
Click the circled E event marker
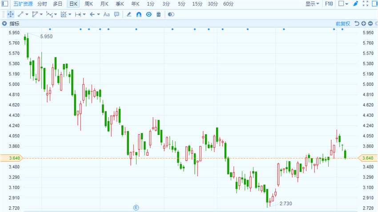(136, 208)
